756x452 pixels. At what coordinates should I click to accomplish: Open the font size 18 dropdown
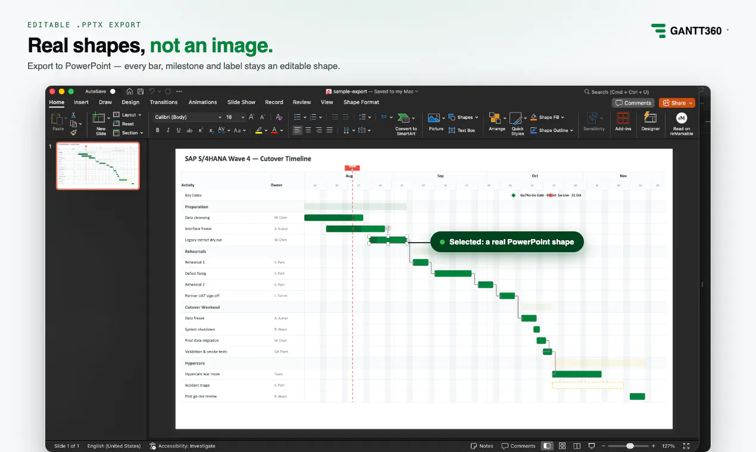coord(235,117)
